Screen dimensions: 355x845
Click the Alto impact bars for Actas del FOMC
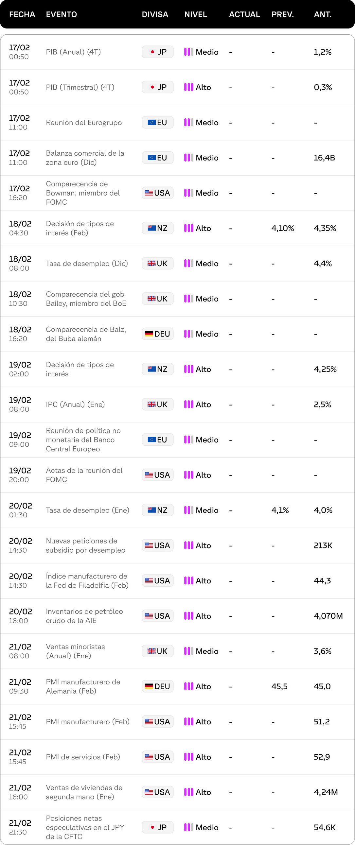pos(189,475)
